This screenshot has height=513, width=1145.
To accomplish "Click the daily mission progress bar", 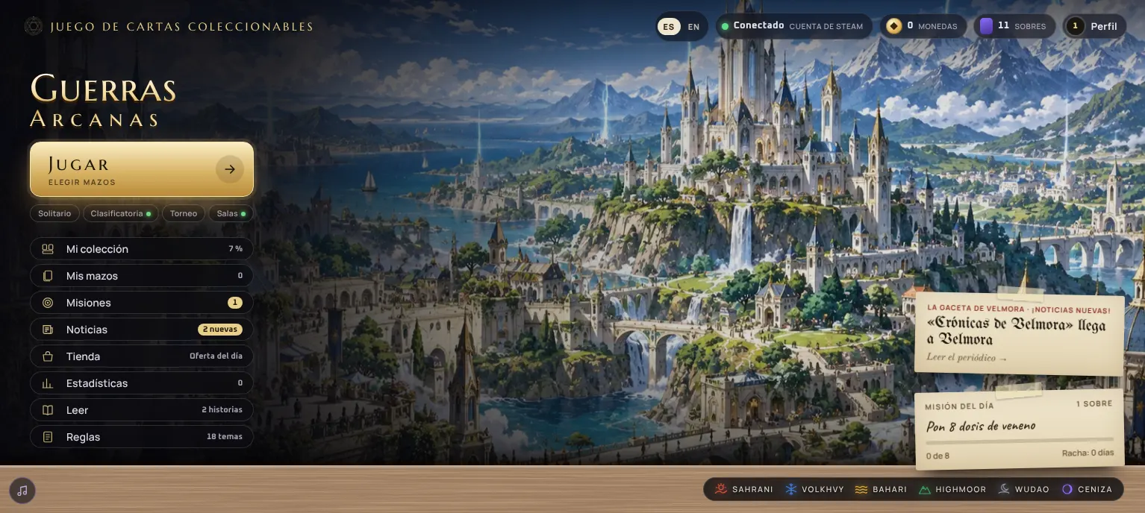I will click(1020, 441).
